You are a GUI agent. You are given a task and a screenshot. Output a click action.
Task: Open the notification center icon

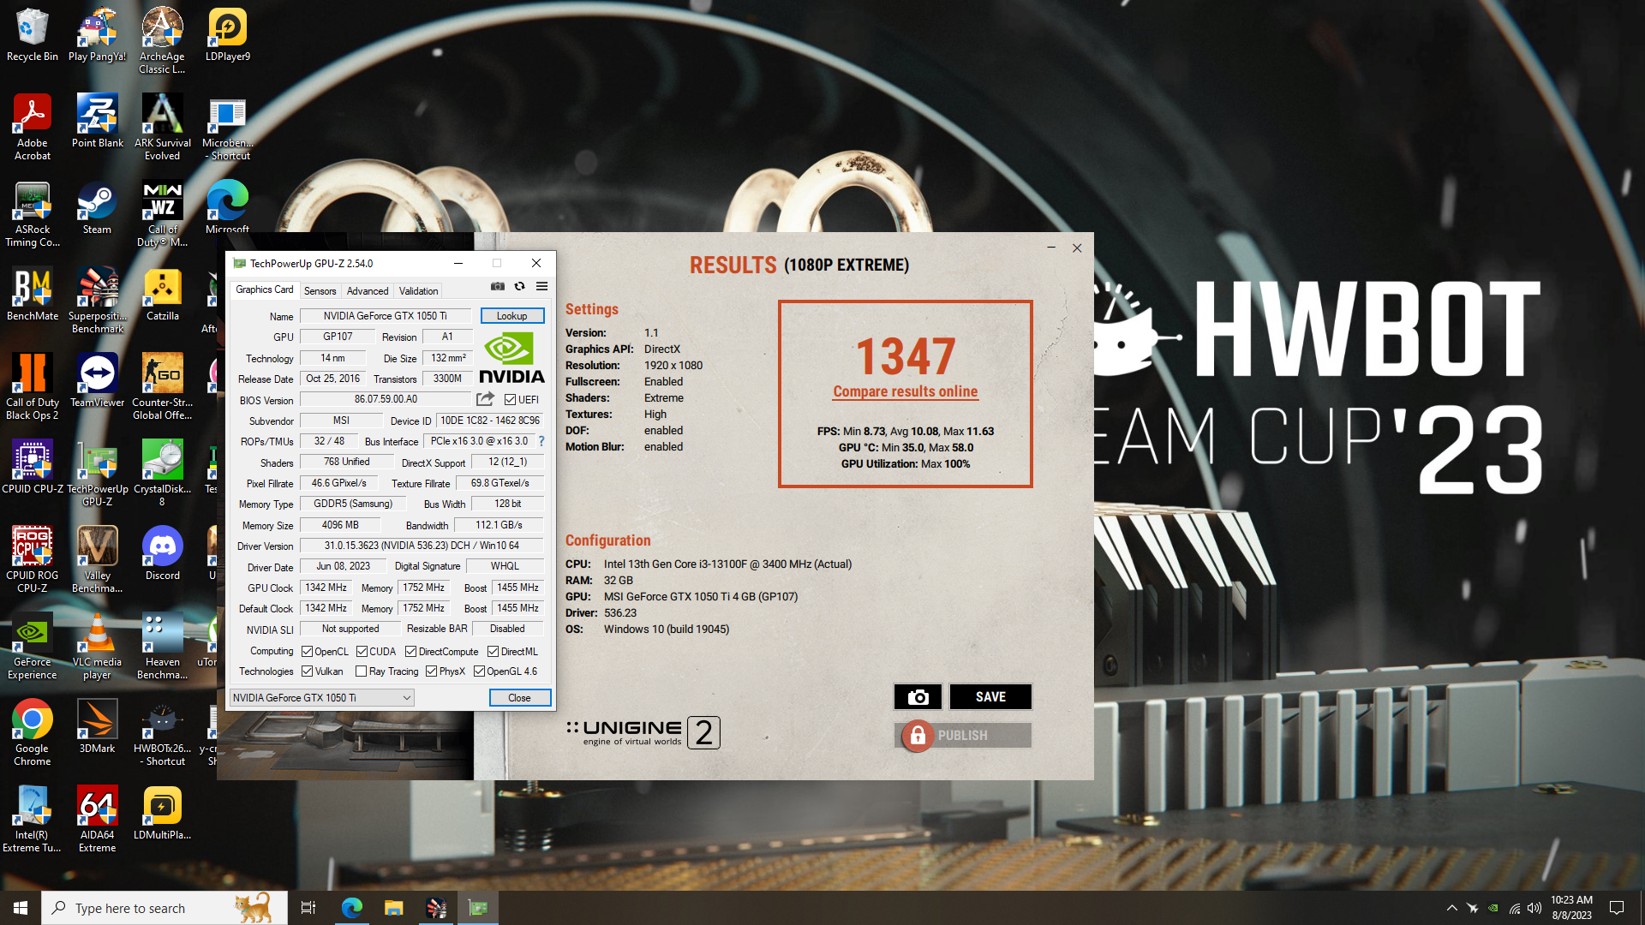click(1617, 908)
